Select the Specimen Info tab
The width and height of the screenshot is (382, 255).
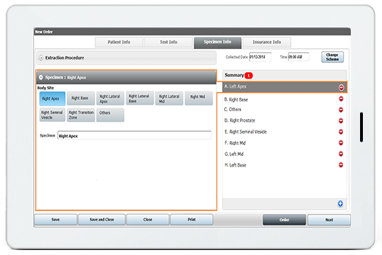218,42
